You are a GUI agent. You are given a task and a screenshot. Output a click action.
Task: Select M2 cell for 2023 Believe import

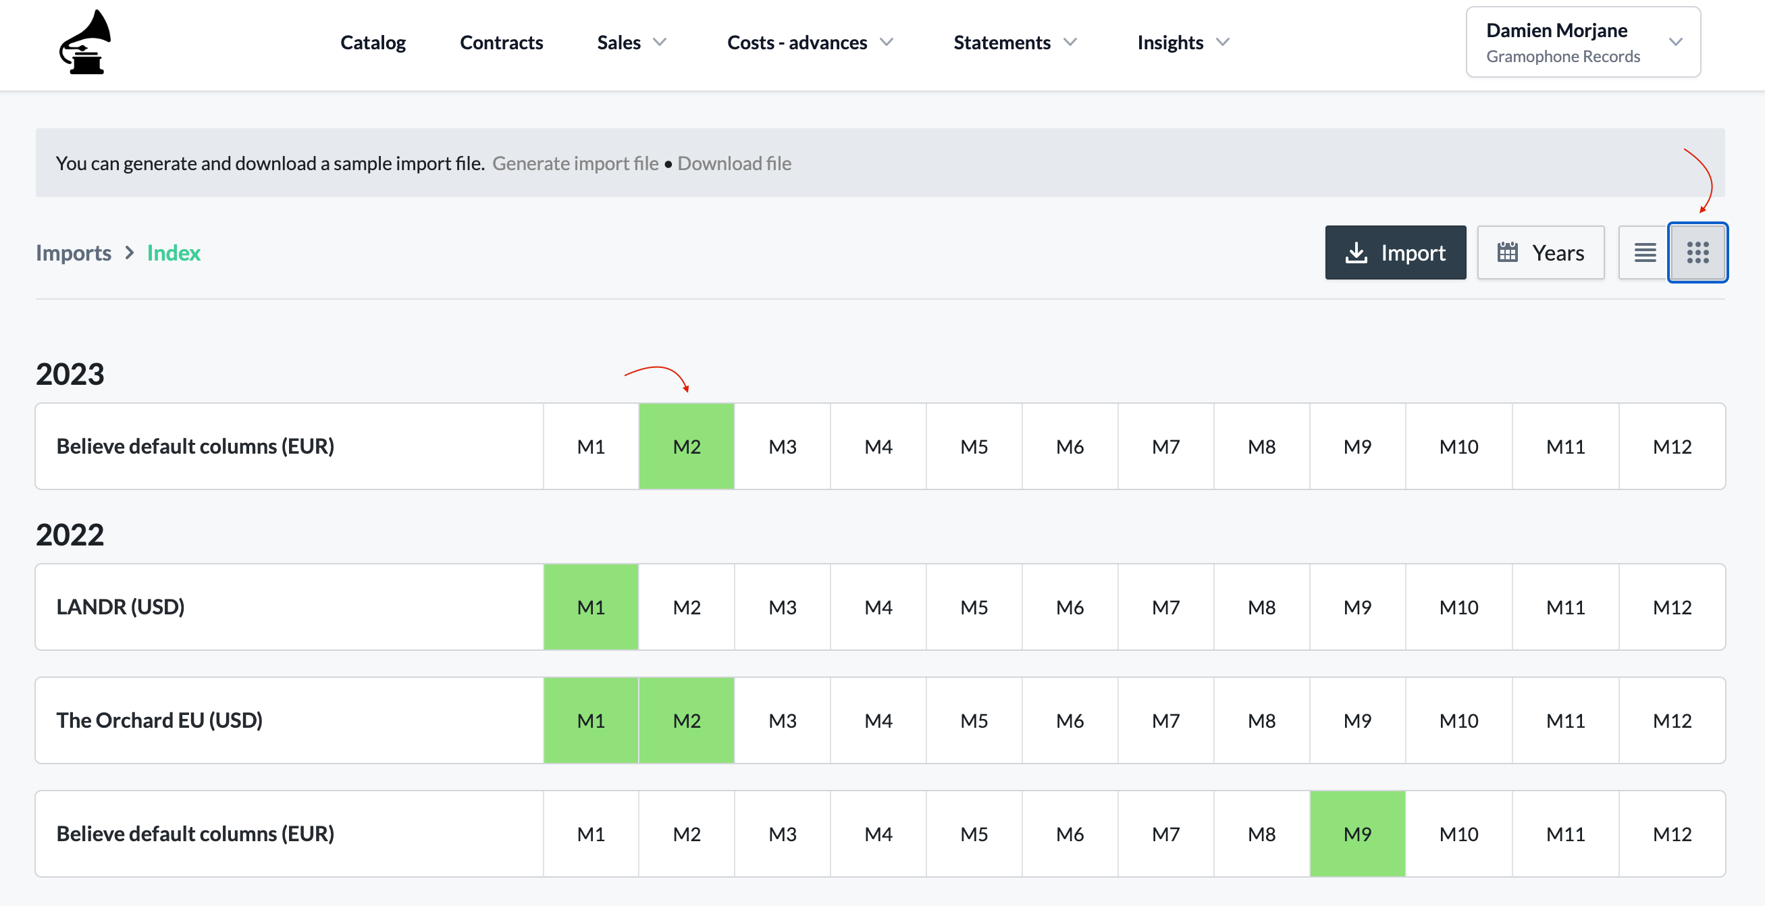click(685, 446)
